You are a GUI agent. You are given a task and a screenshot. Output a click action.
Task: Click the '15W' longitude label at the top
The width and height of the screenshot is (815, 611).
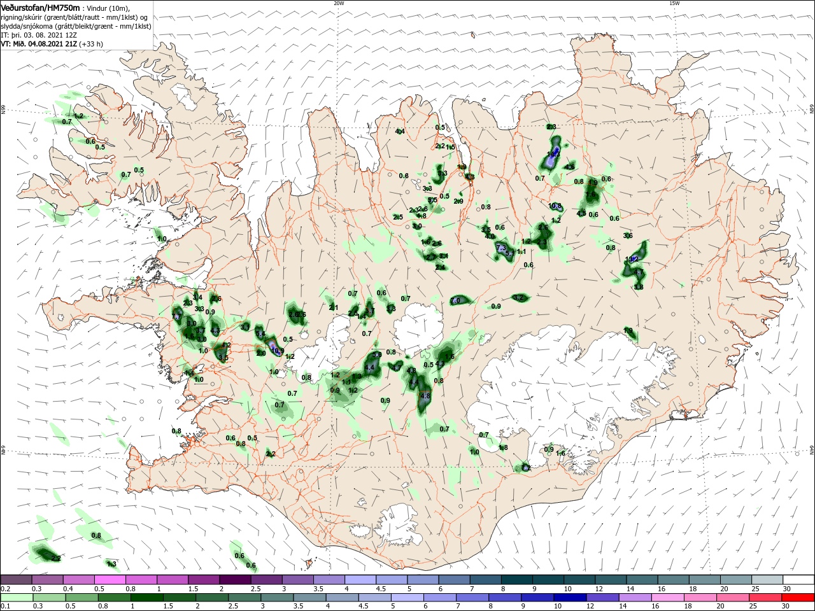[x=675, y=3]
